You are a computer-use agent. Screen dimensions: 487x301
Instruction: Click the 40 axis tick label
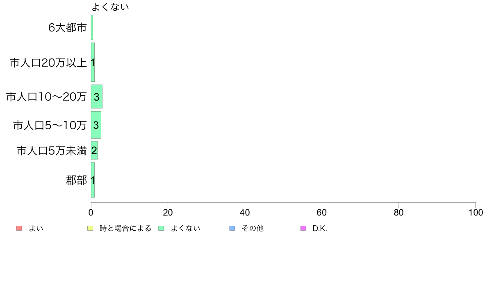coord(245,212)
